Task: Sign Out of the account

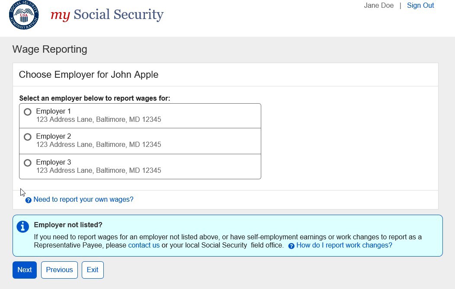Action: click(x=420, y=6)
